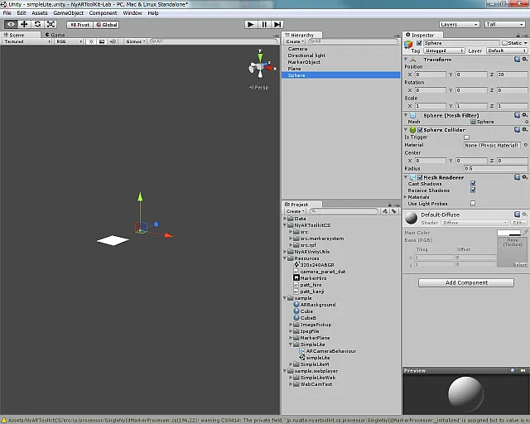Select the Cube prefab in sample

tap(303, 311)
